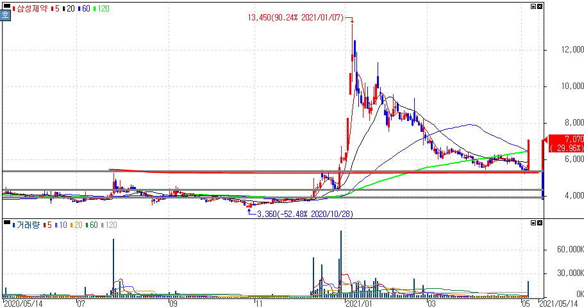Viewport: 584px width, 308px height.
Task: Maximize the price chart panel
Action: pos(533,6)
